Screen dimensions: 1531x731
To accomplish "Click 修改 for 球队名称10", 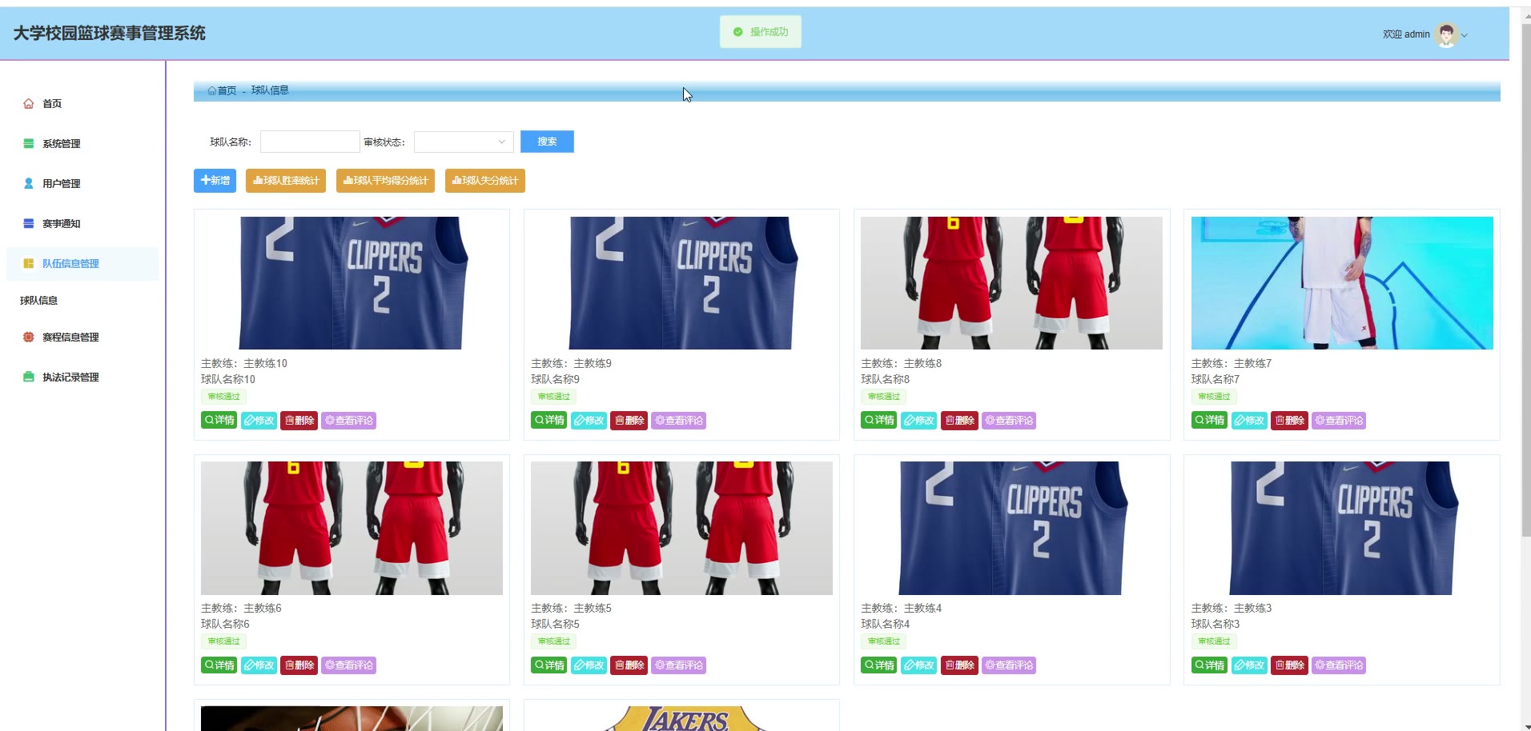I will tap(259, 421).
